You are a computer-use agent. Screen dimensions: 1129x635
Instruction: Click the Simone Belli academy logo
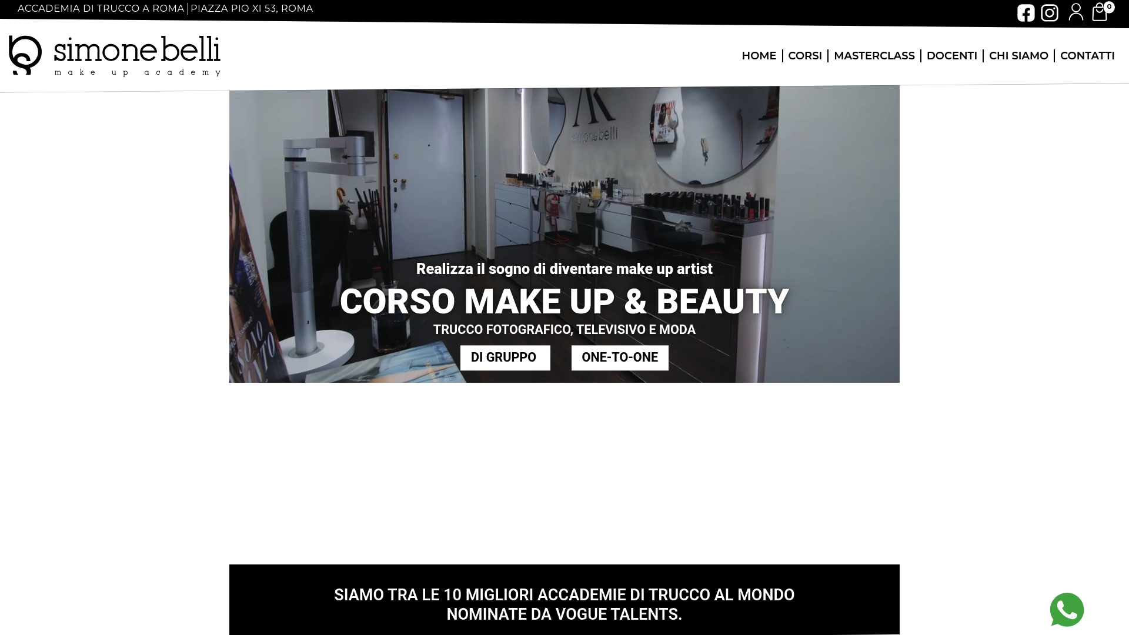coord(115,56)
